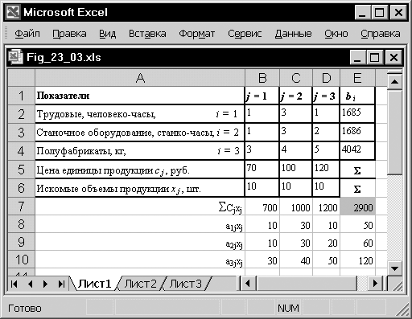
Task: Click the vertical scrollbar down arrow
Action: [394, 268]
